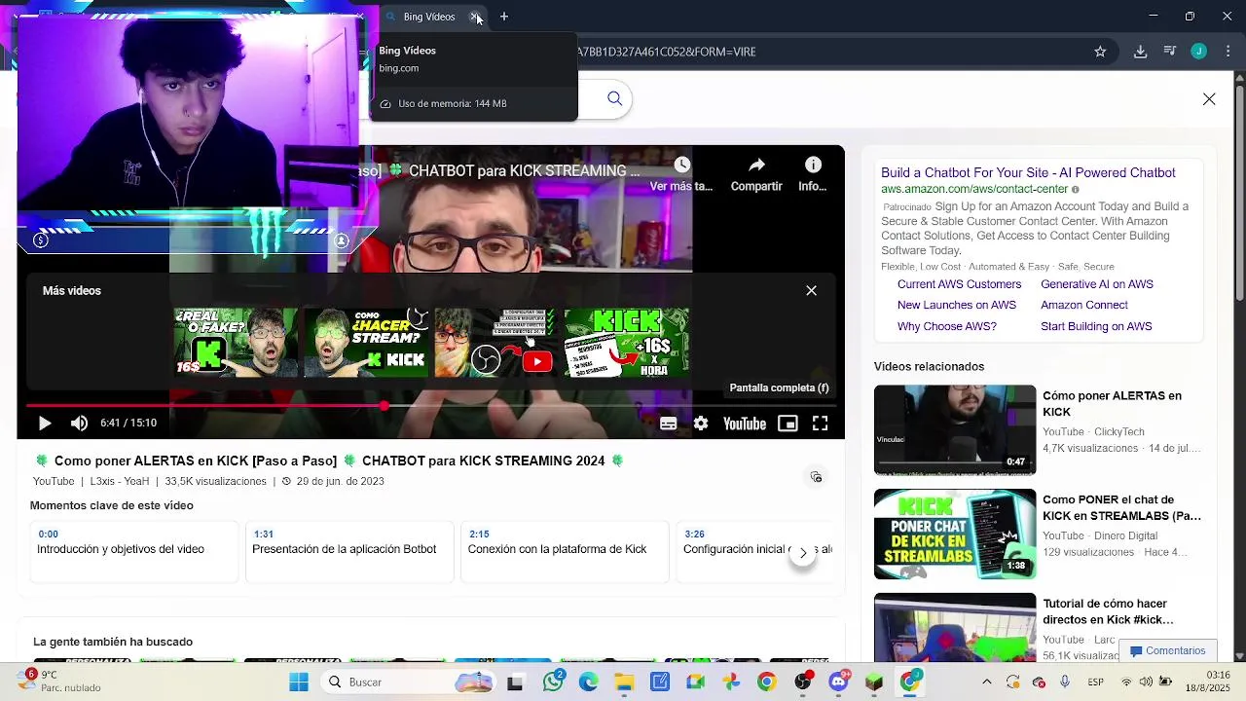Open 'Build a Chatbot For Your Site' ad link
Viewport: 1246px width, 701px height.
point(1028,172)
